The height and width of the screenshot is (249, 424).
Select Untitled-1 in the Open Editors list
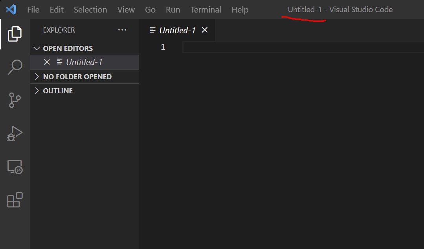point(84,62)
